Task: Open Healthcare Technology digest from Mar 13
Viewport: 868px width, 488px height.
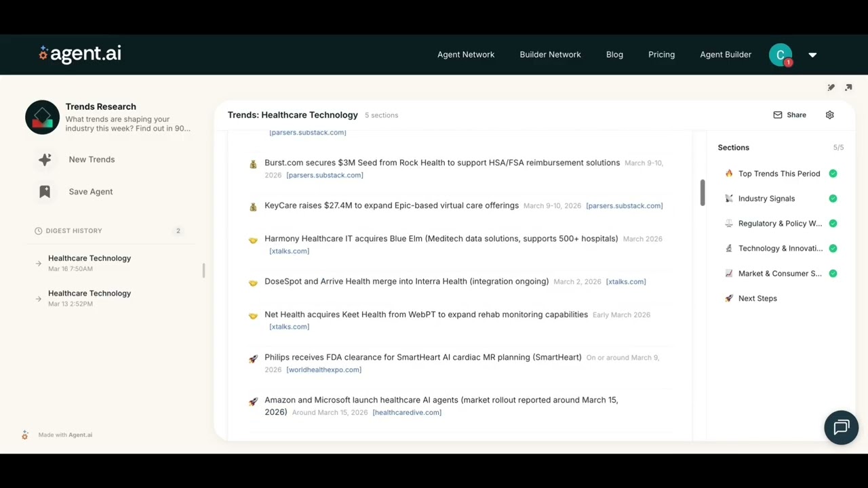Action: (90, 298)
